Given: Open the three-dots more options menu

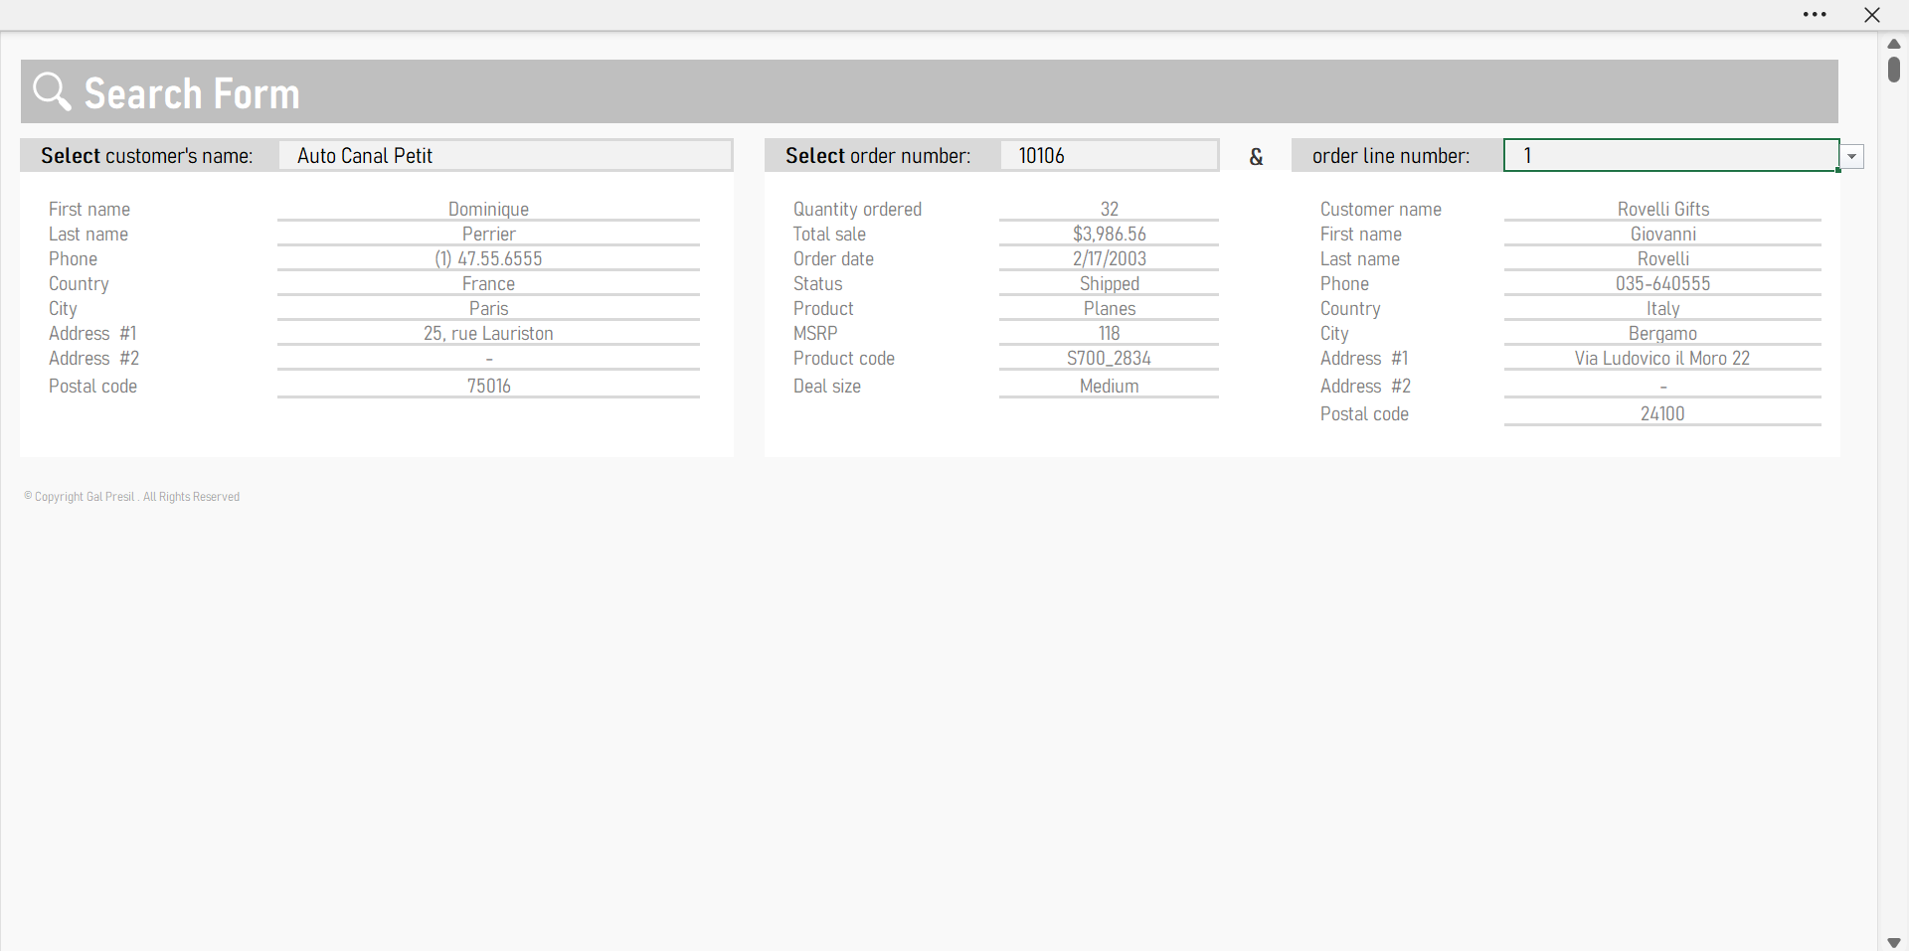Looking at the screenshot, I should 1815,15.
